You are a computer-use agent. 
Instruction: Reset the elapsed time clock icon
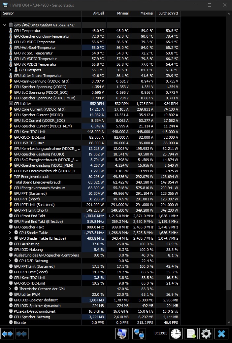176,334
